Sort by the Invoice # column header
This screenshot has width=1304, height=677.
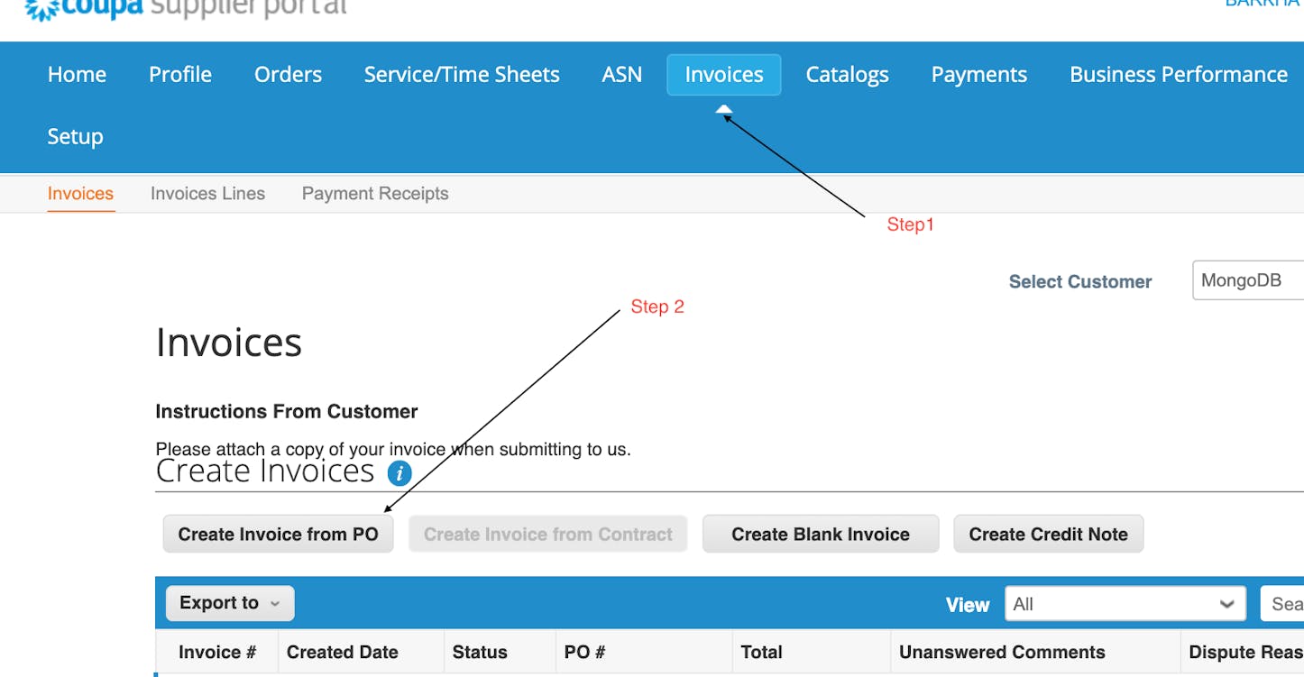[x=216, y=651]
